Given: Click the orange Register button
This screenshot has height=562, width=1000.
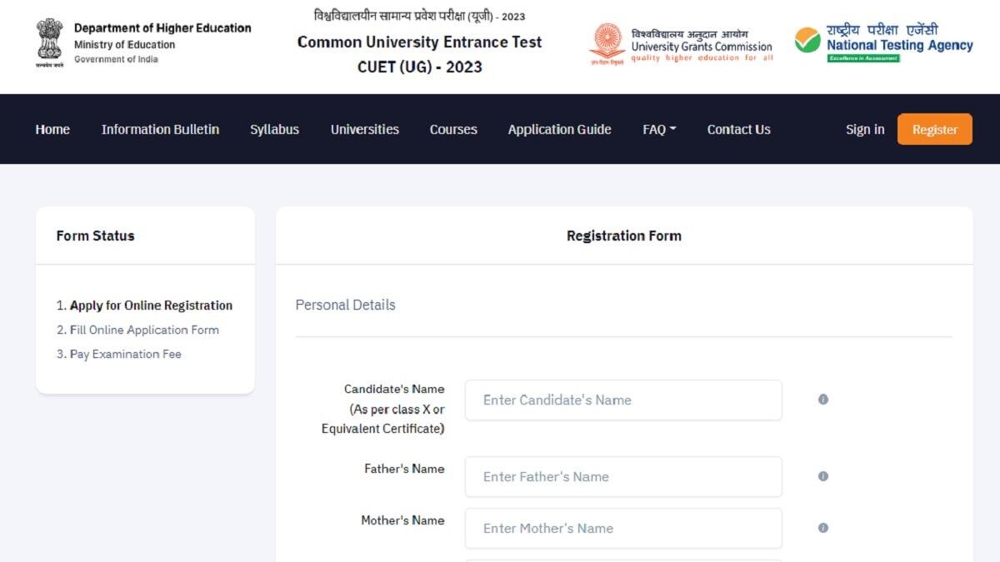Looking at the screenshot, I should pyautogui.click(x=934, y=129).
